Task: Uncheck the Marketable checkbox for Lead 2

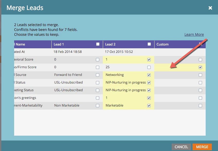Action: pyautogui.click(x=149, y=106)
